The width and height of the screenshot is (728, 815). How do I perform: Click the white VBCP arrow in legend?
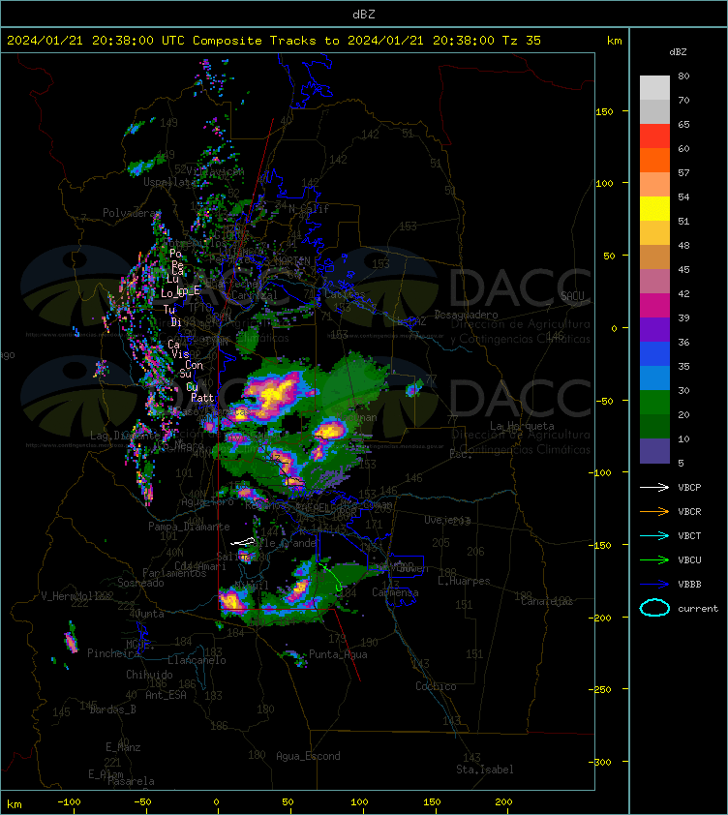tap(654, 487)
